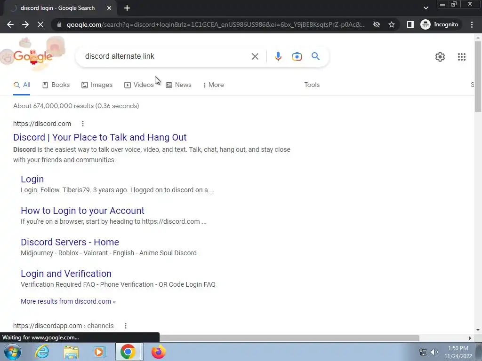Select the All results tab
Image resolution: width=482 pixels, height=361 pixels.
coord(22,85)
